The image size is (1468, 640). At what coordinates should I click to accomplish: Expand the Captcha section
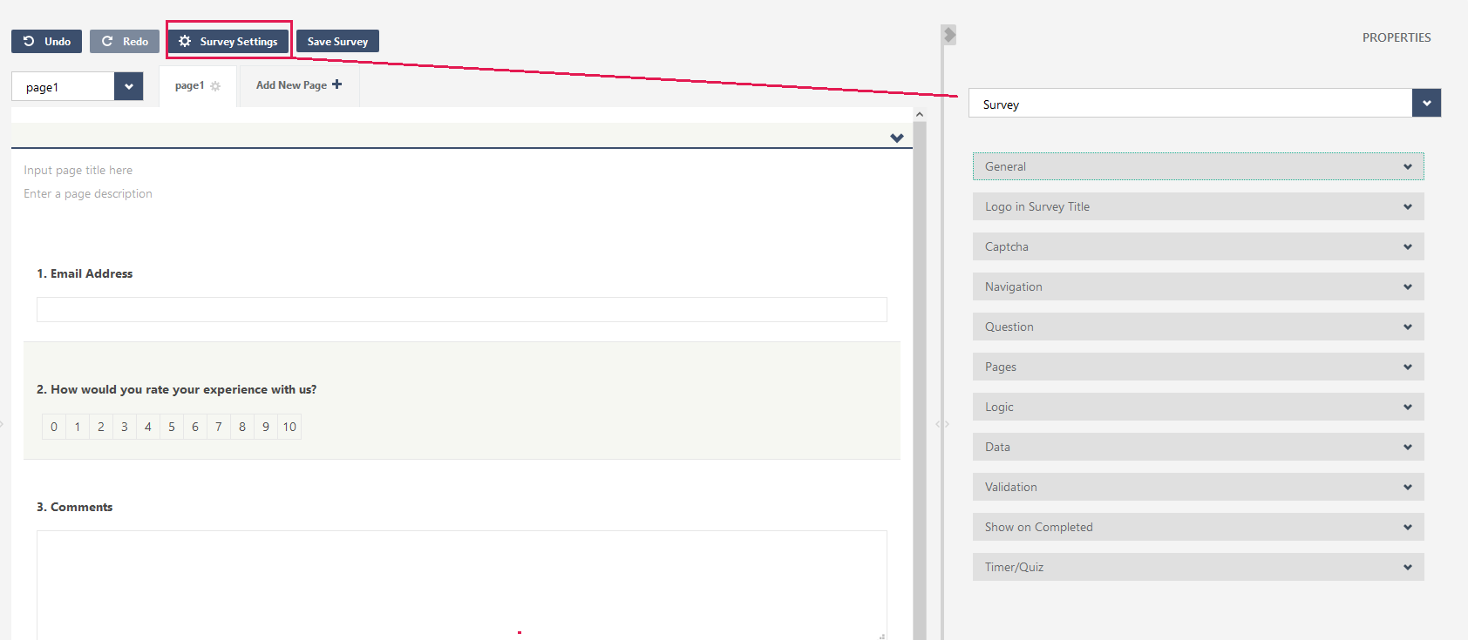coord(1199,246)
